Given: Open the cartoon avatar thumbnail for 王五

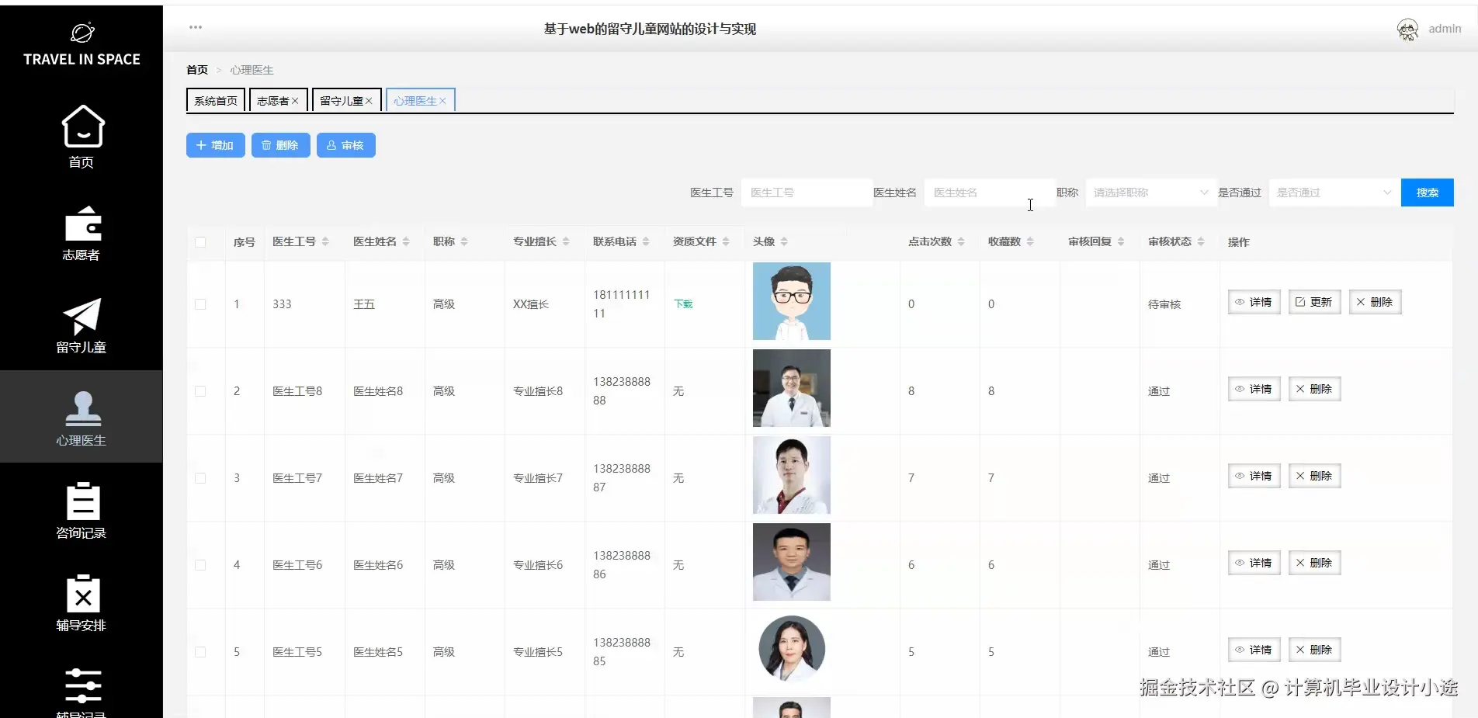Looking at the screenshot, I should click(792, 301).
